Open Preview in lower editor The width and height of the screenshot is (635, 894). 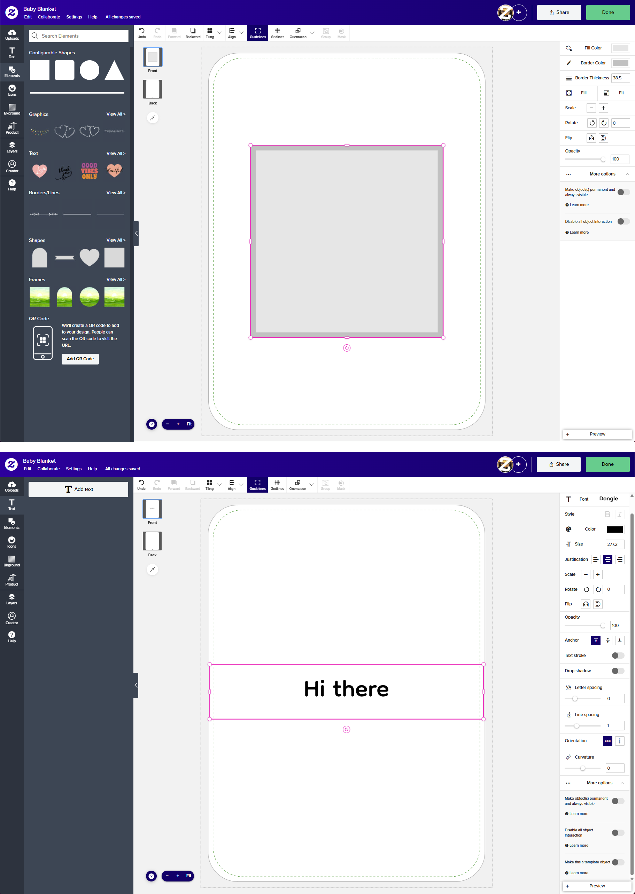click(597, 886)
